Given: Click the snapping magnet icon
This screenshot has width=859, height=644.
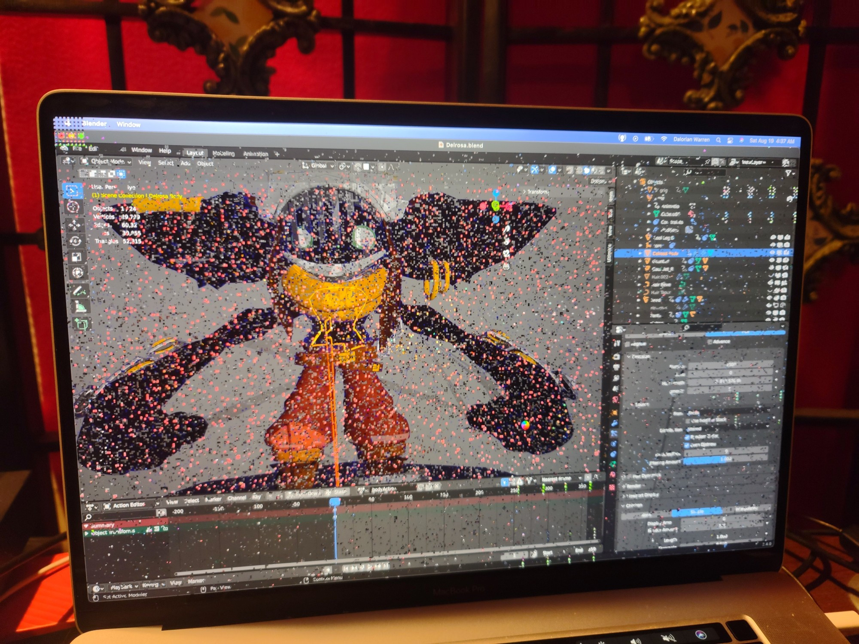Looking at the screenshot, I should (x=358, y=167).
